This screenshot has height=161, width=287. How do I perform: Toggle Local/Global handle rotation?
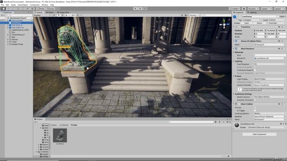click(x=50, y=8)
